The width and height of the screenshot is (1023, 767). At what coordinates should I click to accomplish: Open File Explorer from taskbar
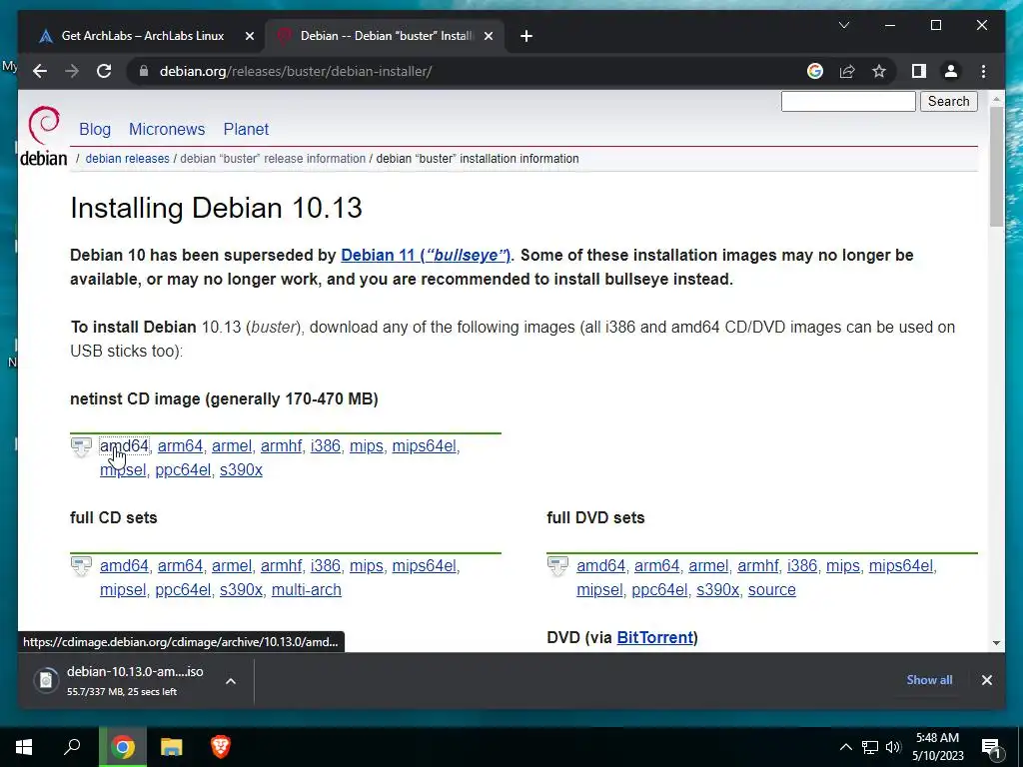172,747
